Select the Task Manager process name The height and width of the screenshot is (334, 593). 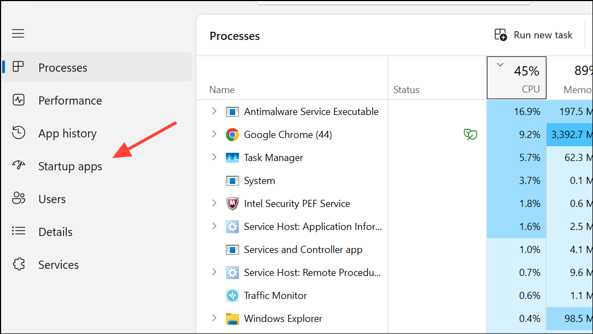pyautogui.click(x=274, y=158)
